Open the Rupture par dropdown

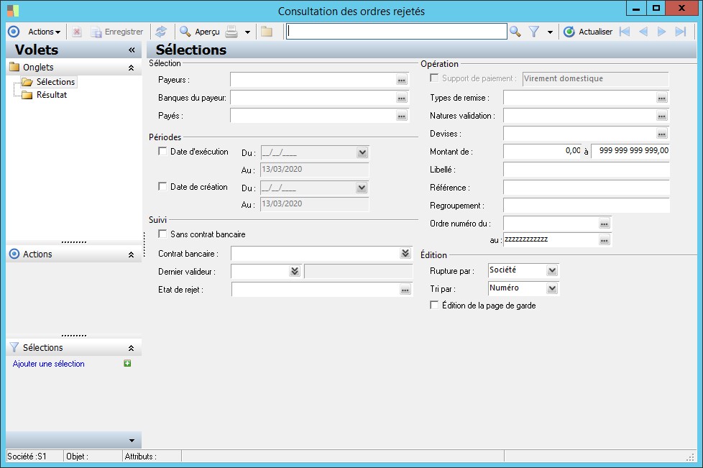click(x=551, y=271)
